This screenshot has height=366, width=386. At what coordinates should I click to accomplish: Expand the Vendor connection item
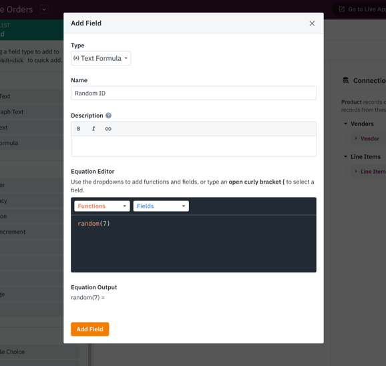click(x=356, y=138)
